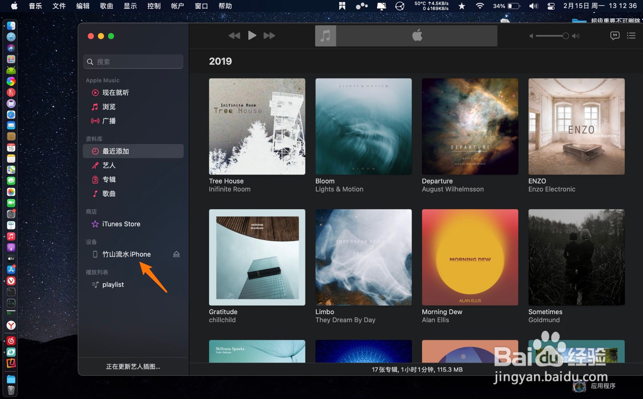643x399 pixels.
Task: Select 最近添加 in library
Action: pyautogui.click(x=133, y=151)
